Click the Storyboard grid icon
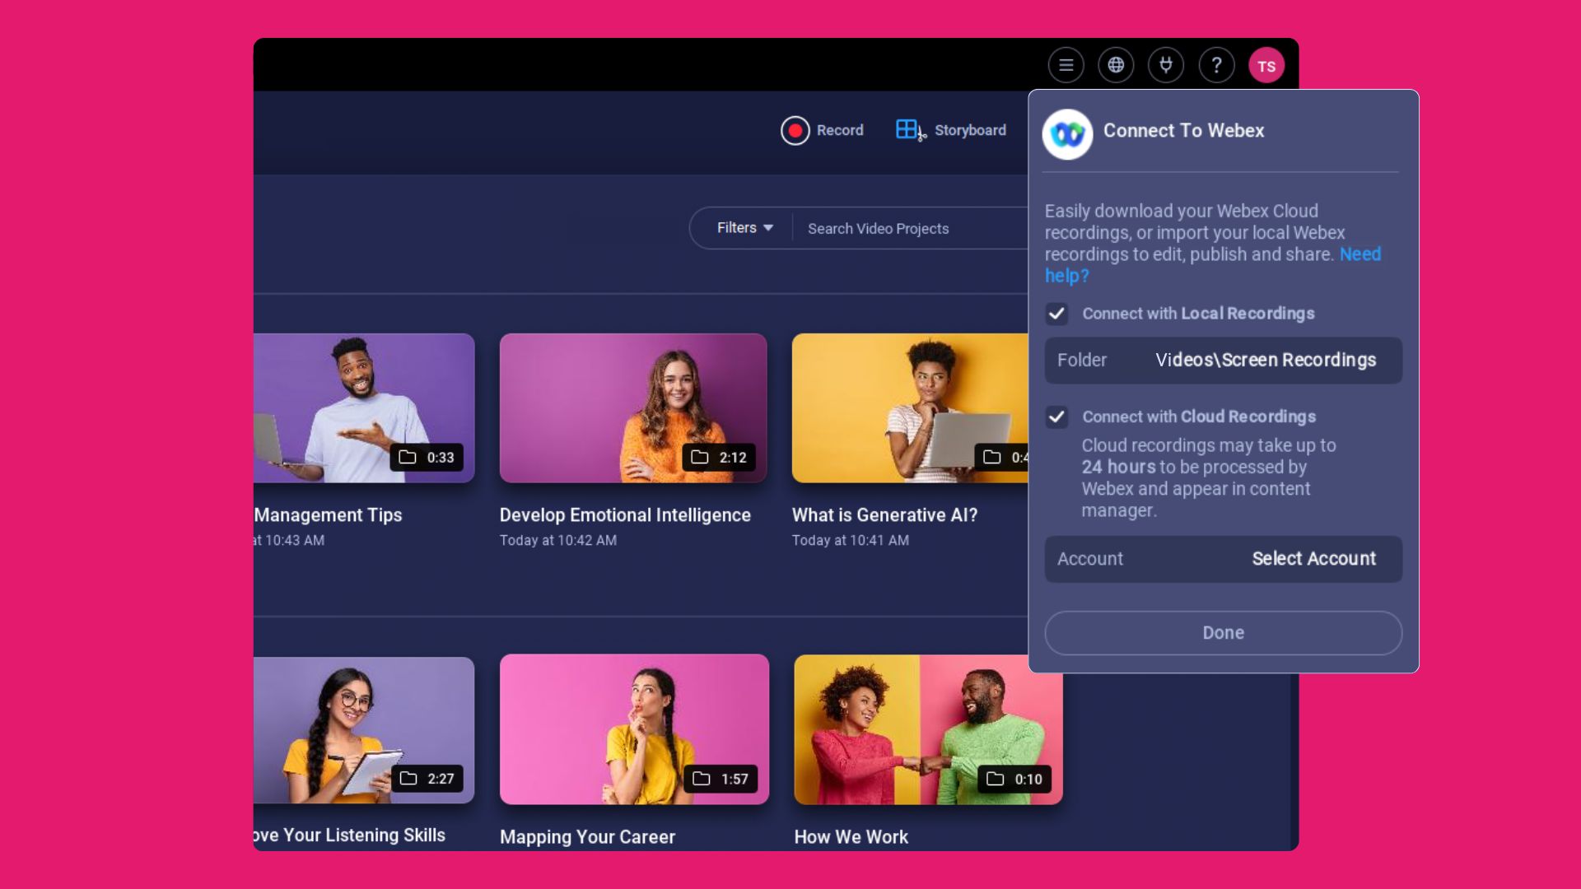1581x889 pixels. point(911,130)
